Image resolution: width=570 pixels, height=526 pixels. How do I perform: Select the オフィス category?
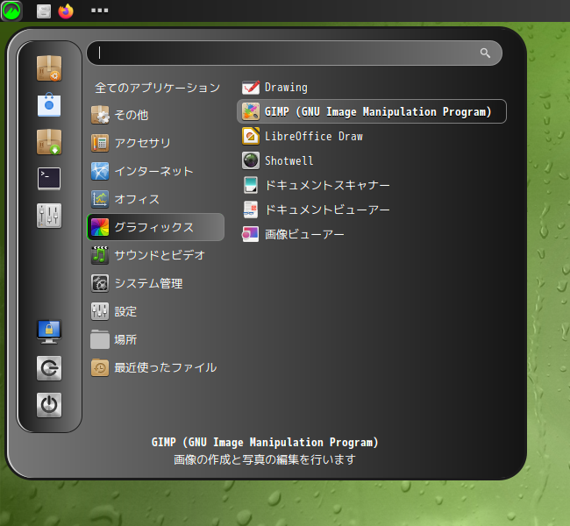[155, 199]
